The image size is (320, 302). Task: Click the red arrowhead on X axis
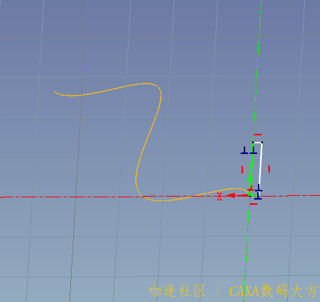click(230, 196)
